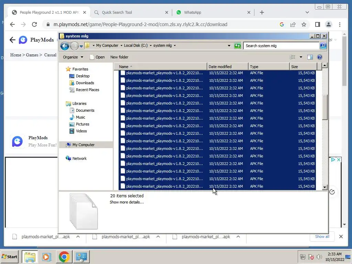Expand dropdown arrow after My Computer breadcrumb
352x264 pixels.
click(121, 46)
